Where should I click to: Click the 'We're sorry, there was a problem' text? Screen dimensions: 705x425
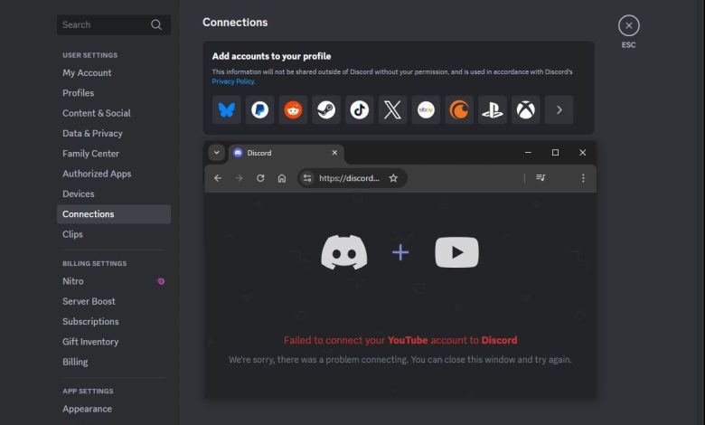[x=400, y=360]
